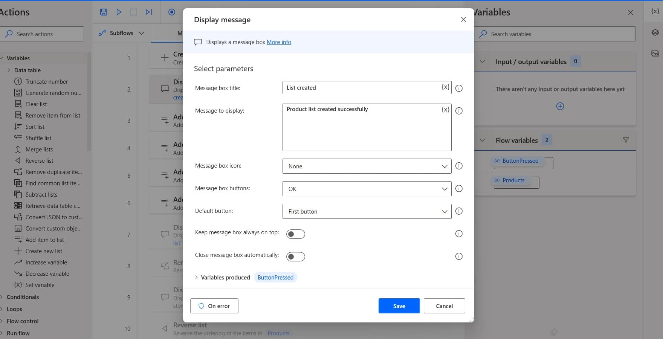This screenshot has height=339, width=663.
Task: Enable keep message box always on top
Action: coord(296,234)
